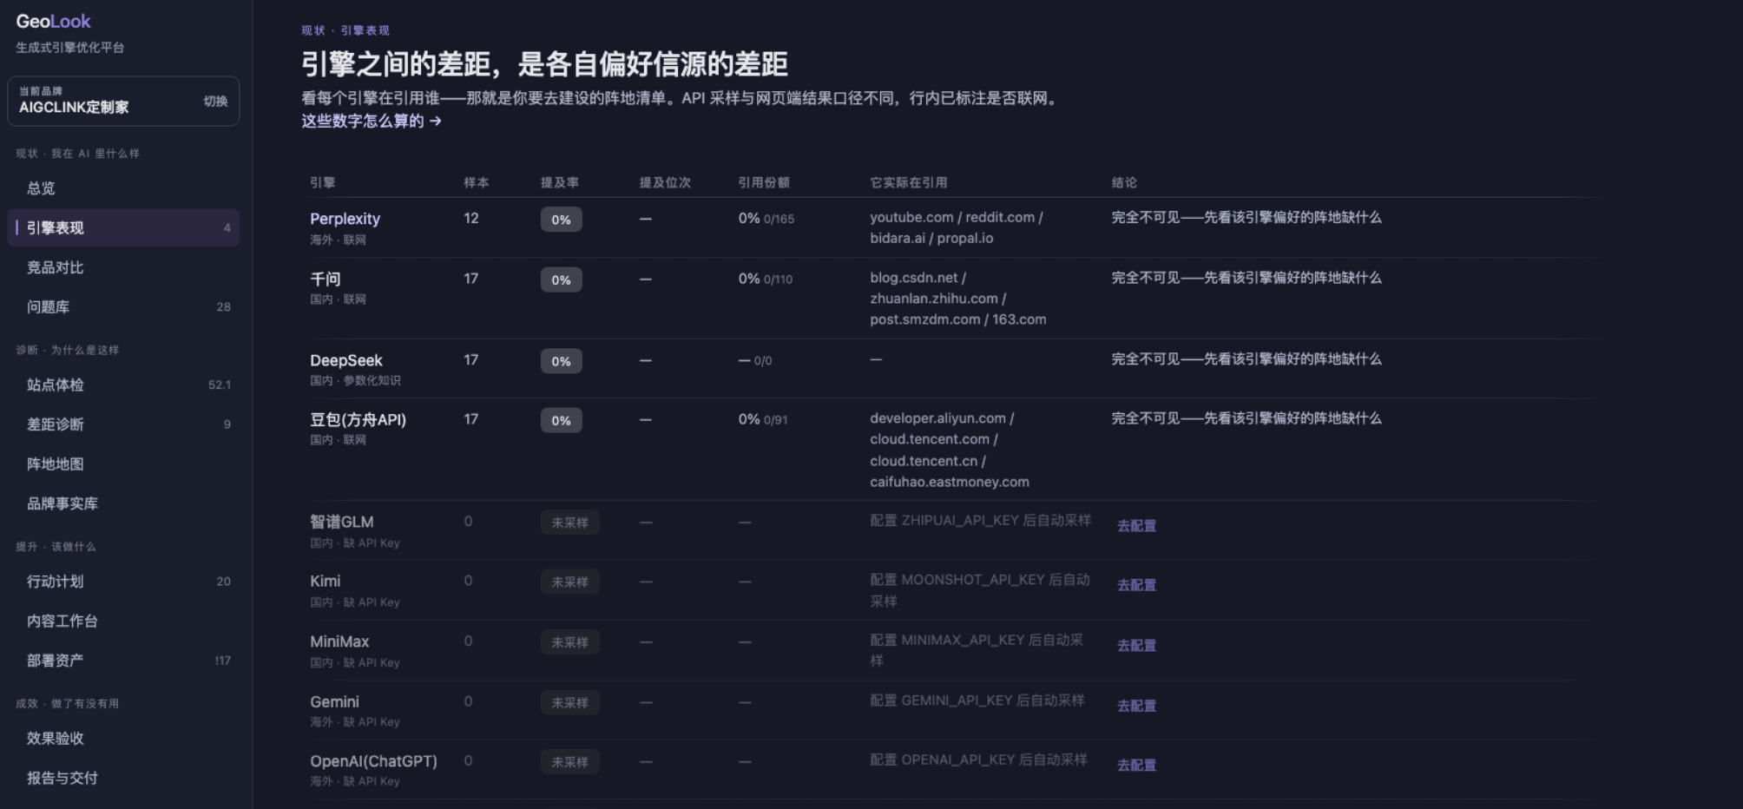This screenshot has height=809, width=1743.
Task: Click 千问's cited source blog.csdn.net
Action: click(x=914, y=278)
